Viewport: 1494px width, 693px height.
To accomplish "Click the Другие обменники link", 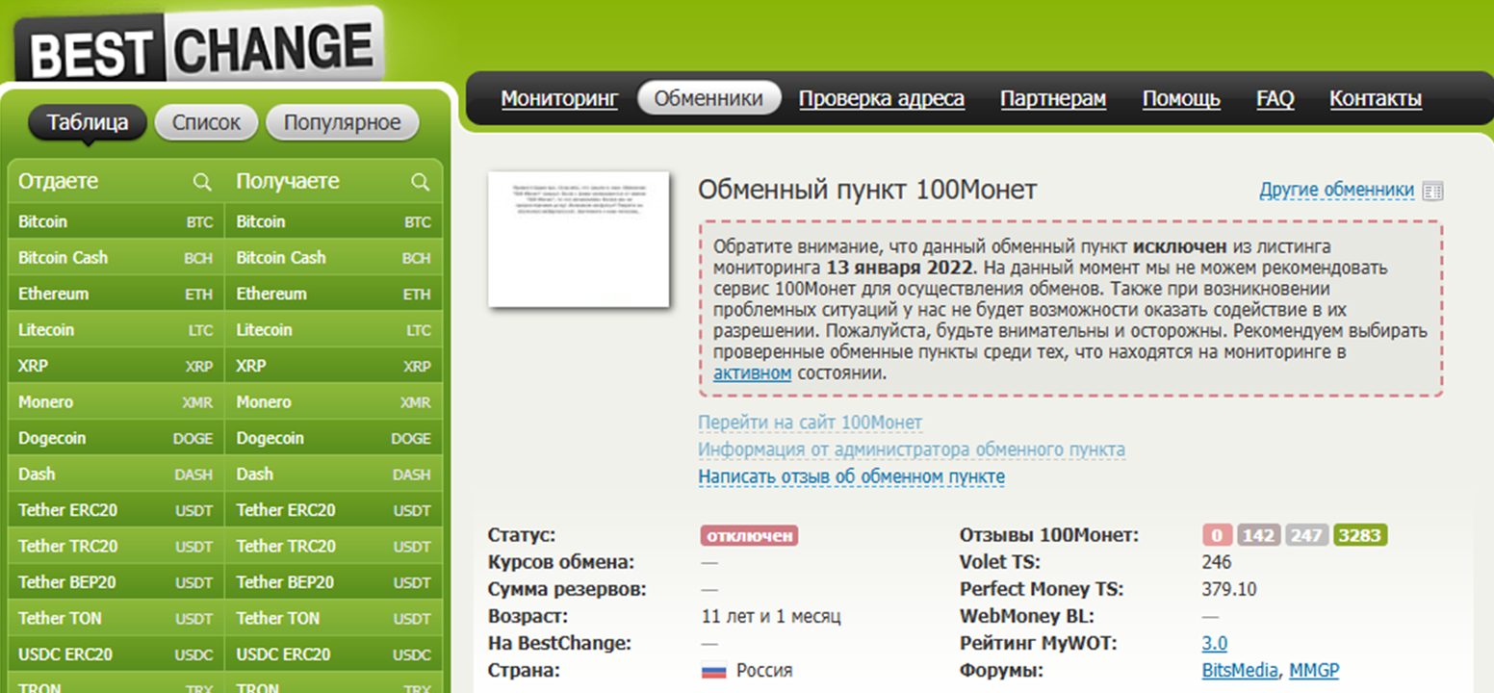I will pyautogui.click(x=1336, y=191).
